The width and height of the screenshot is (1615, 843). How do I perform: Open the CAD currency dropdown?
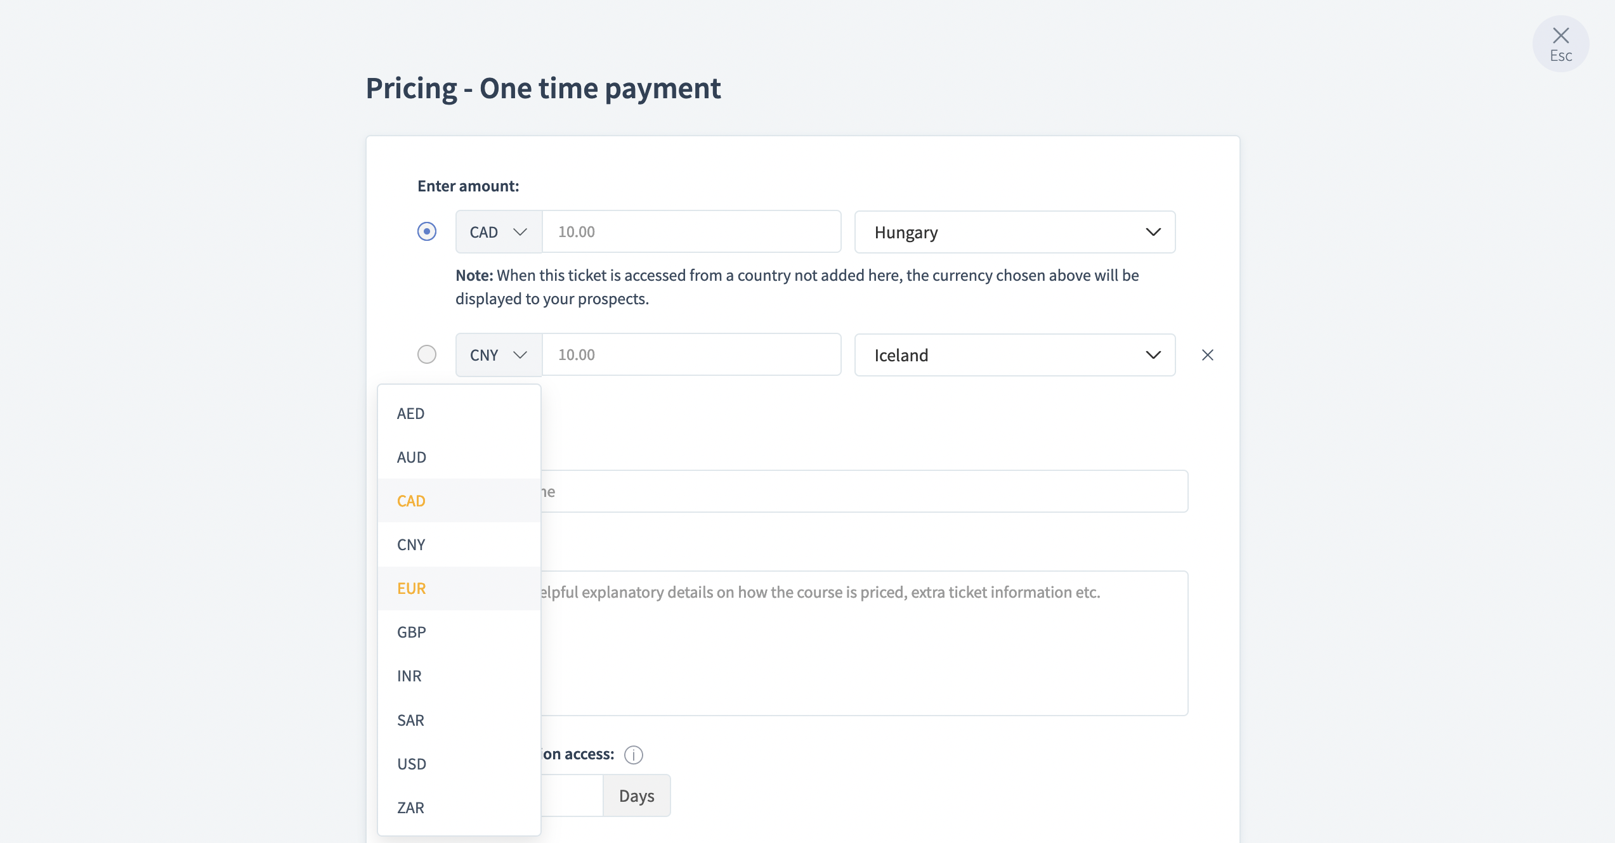tap(499, 232)
